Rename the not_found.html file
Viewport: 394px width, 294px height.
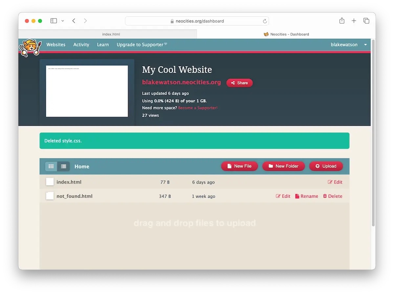click(x=307, y=196)
